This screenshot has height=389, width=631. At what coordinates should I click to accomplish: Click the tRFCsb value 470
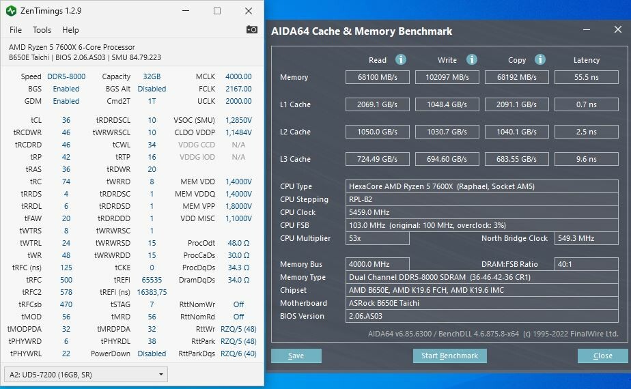(x=66, y=304)
